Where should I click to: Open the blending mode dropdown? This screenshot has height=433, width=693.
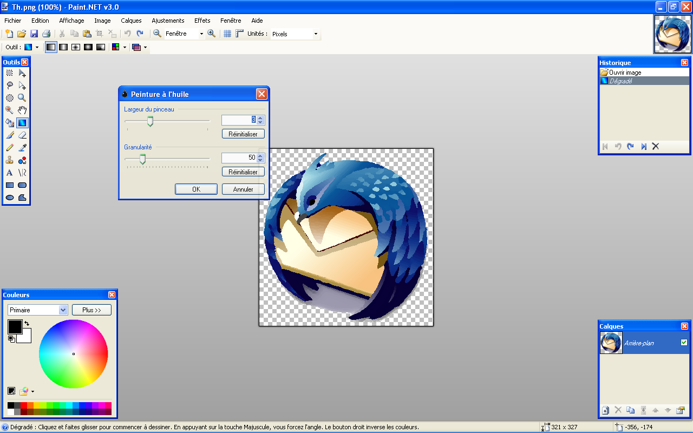pos(145,47)
